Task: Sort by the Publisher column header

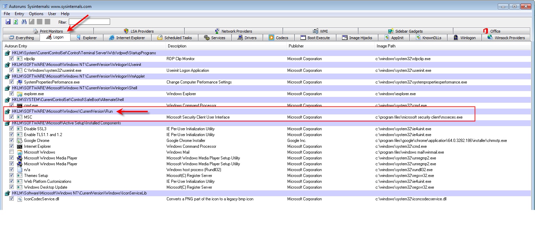Action: pos(296,46)
